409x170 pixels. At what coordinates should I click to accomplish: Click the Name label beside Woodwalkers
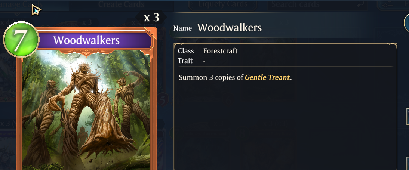pos(182,28)
